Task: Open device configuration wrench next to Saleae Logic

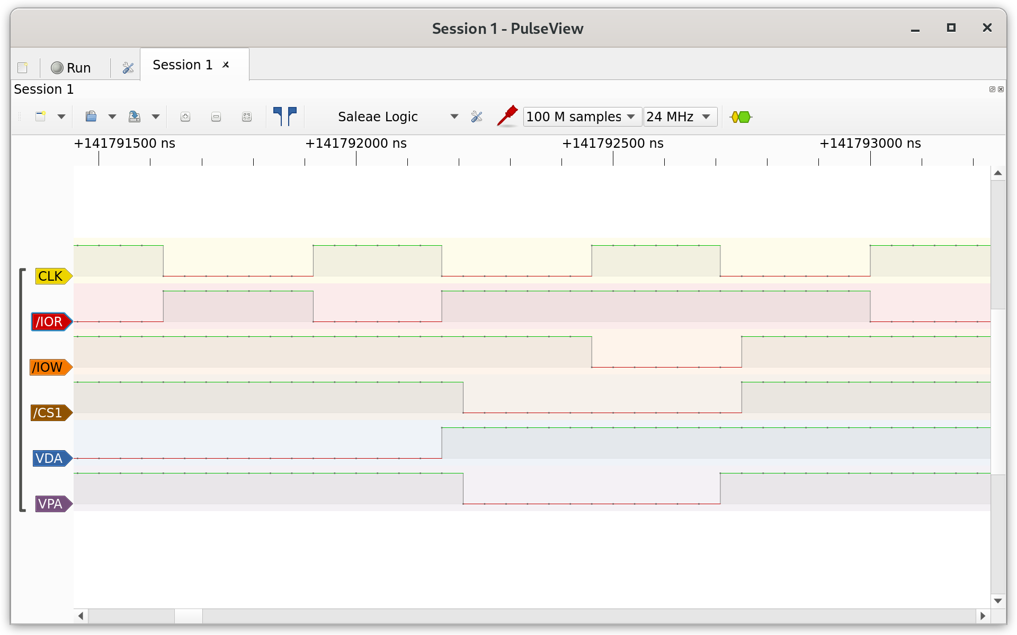Action: coord(477,117)
